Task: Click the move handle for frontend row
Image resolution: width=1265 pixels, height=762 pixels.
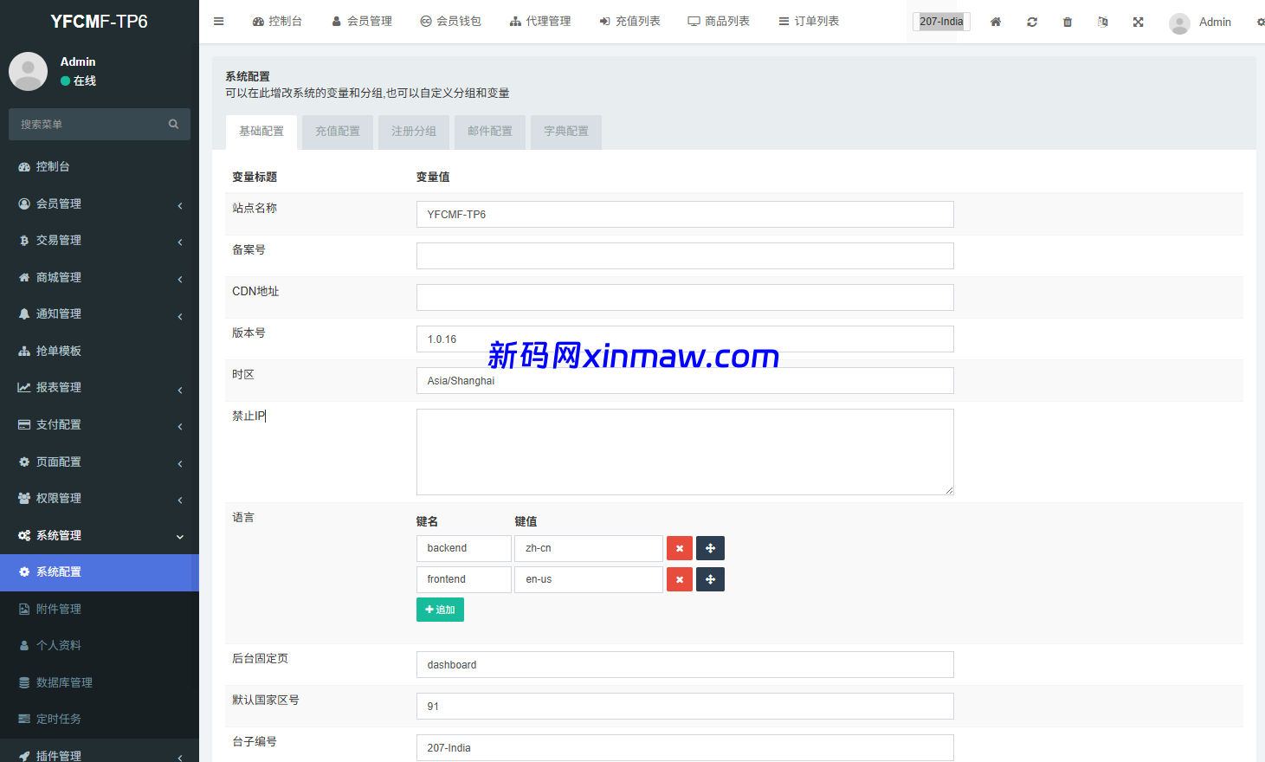Action: (710, 579)
